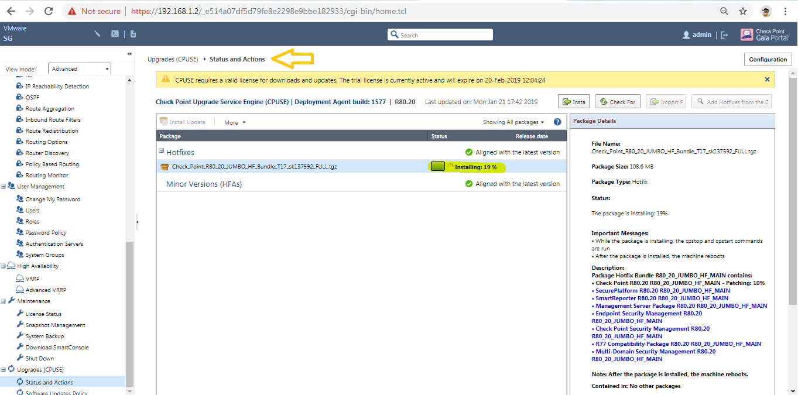Collapse the Hotfixes group

pos(161,151)
